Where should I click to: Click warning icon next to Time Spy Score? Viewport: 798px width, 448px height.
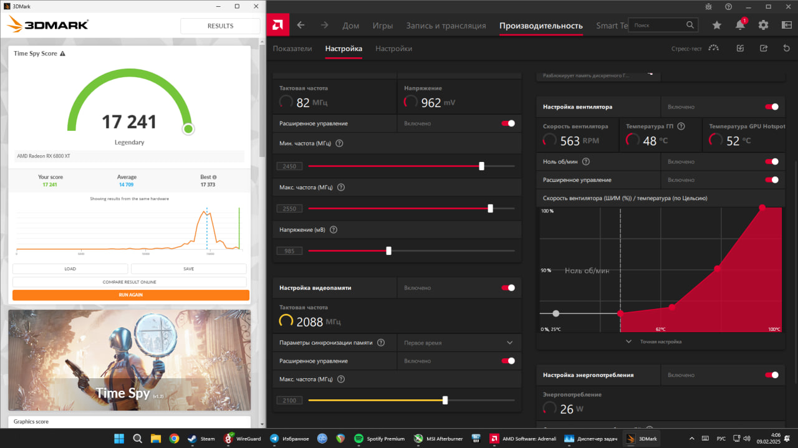click(x=62, y=54)
